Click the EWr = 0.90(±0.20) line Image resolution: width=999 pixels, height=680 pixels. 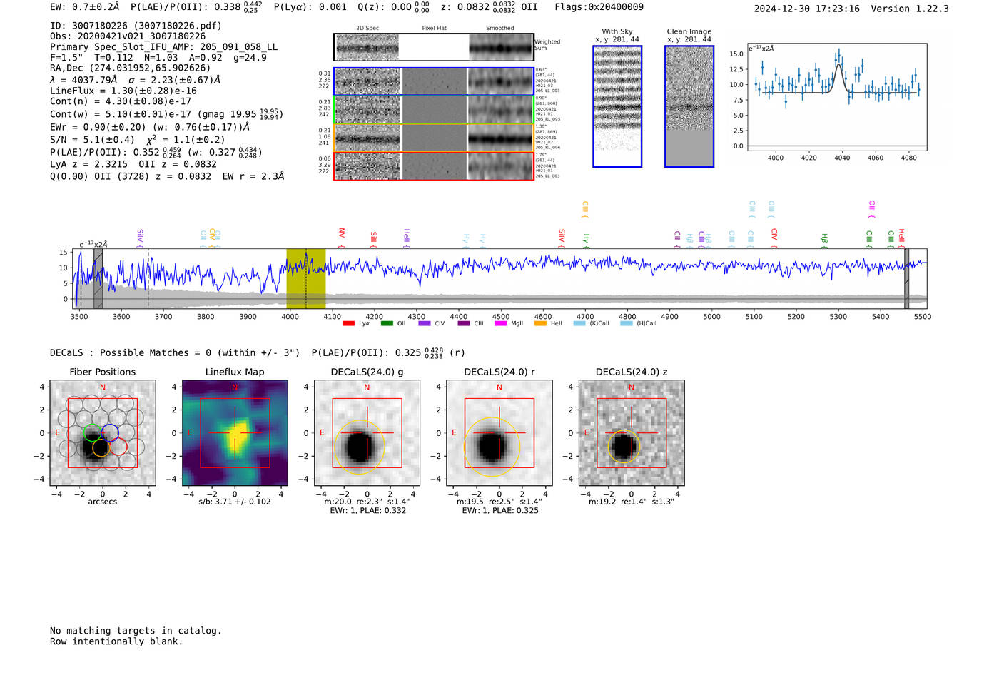pyautogui.click(x=150, y=127)
